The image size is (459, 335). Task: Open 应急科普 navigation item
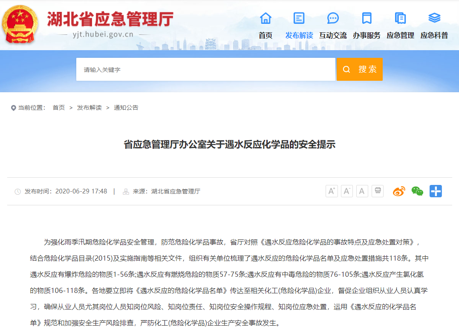tap(434, 26)
